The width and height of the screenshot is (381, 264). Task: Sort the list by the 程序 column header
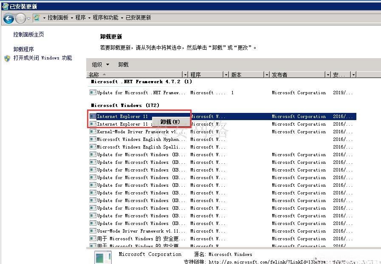[206, 75]
